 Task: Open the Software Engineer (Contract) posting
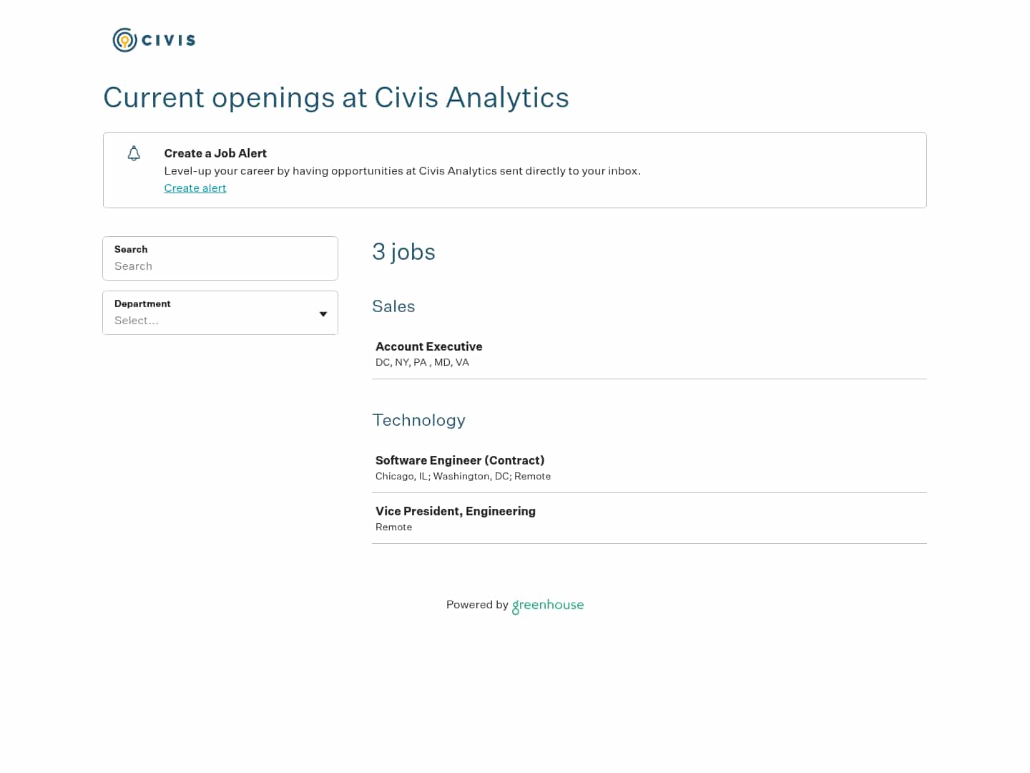click(649, 467)
